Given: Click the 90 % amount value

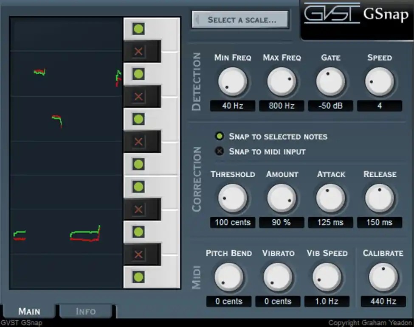Looking at the screenshot, I should (x=282, y=222).
